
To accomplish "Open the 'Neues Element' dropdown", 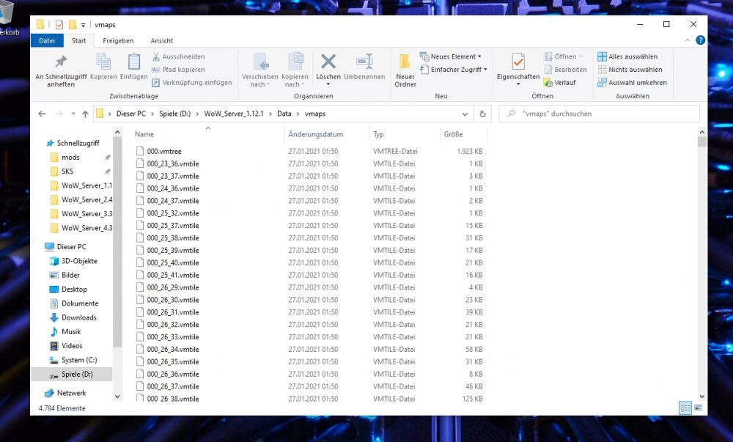I will click(x=451, y=56).
